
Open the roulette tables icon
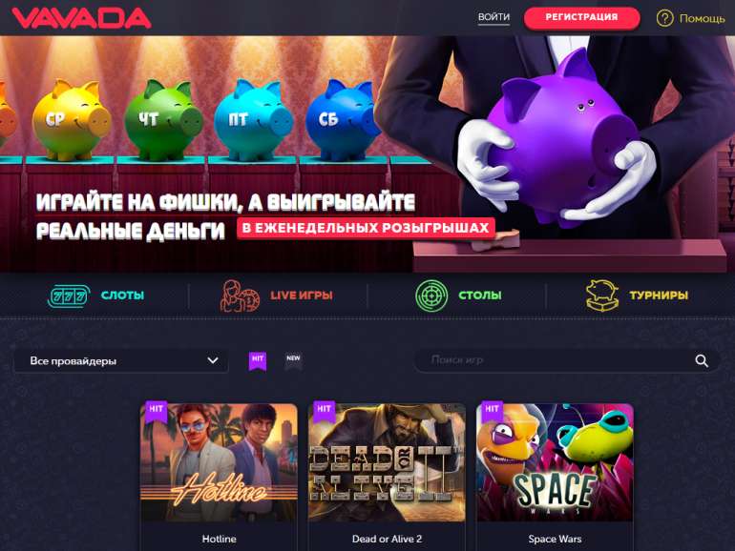[431, 296]
